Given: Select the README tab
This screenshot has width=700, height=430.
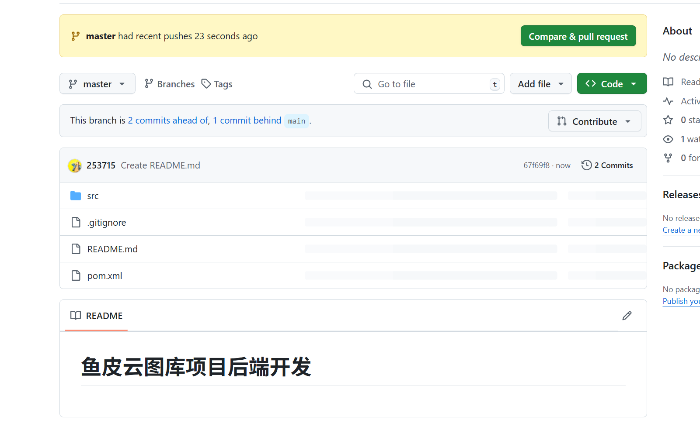Looking at the screenshot, I should point(97,316).
